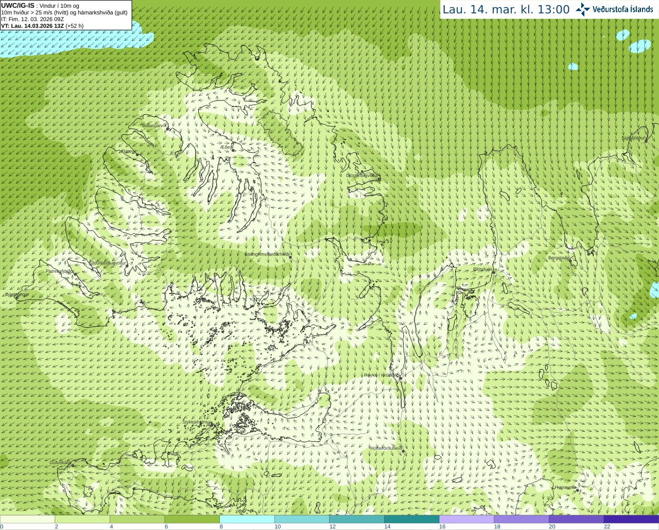Click the Reykir í Hrútafirði station label
This screenshot has width=659, height=530.
381,376
